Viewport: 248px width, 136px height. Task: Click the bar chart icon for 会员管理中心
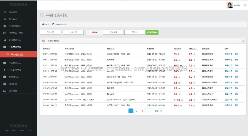coord(5,40)
